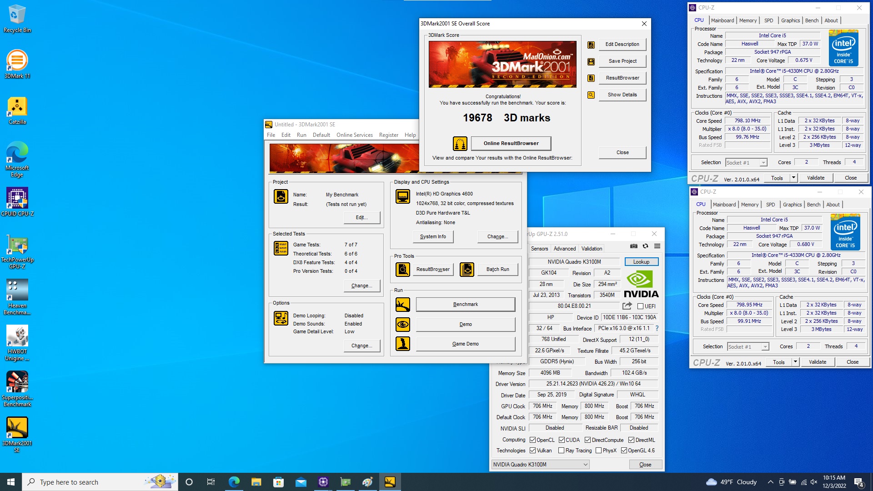Click the Benchmark button in 3DMark2001
Viewport: 873px width, 491px height.
click(466, 305)
